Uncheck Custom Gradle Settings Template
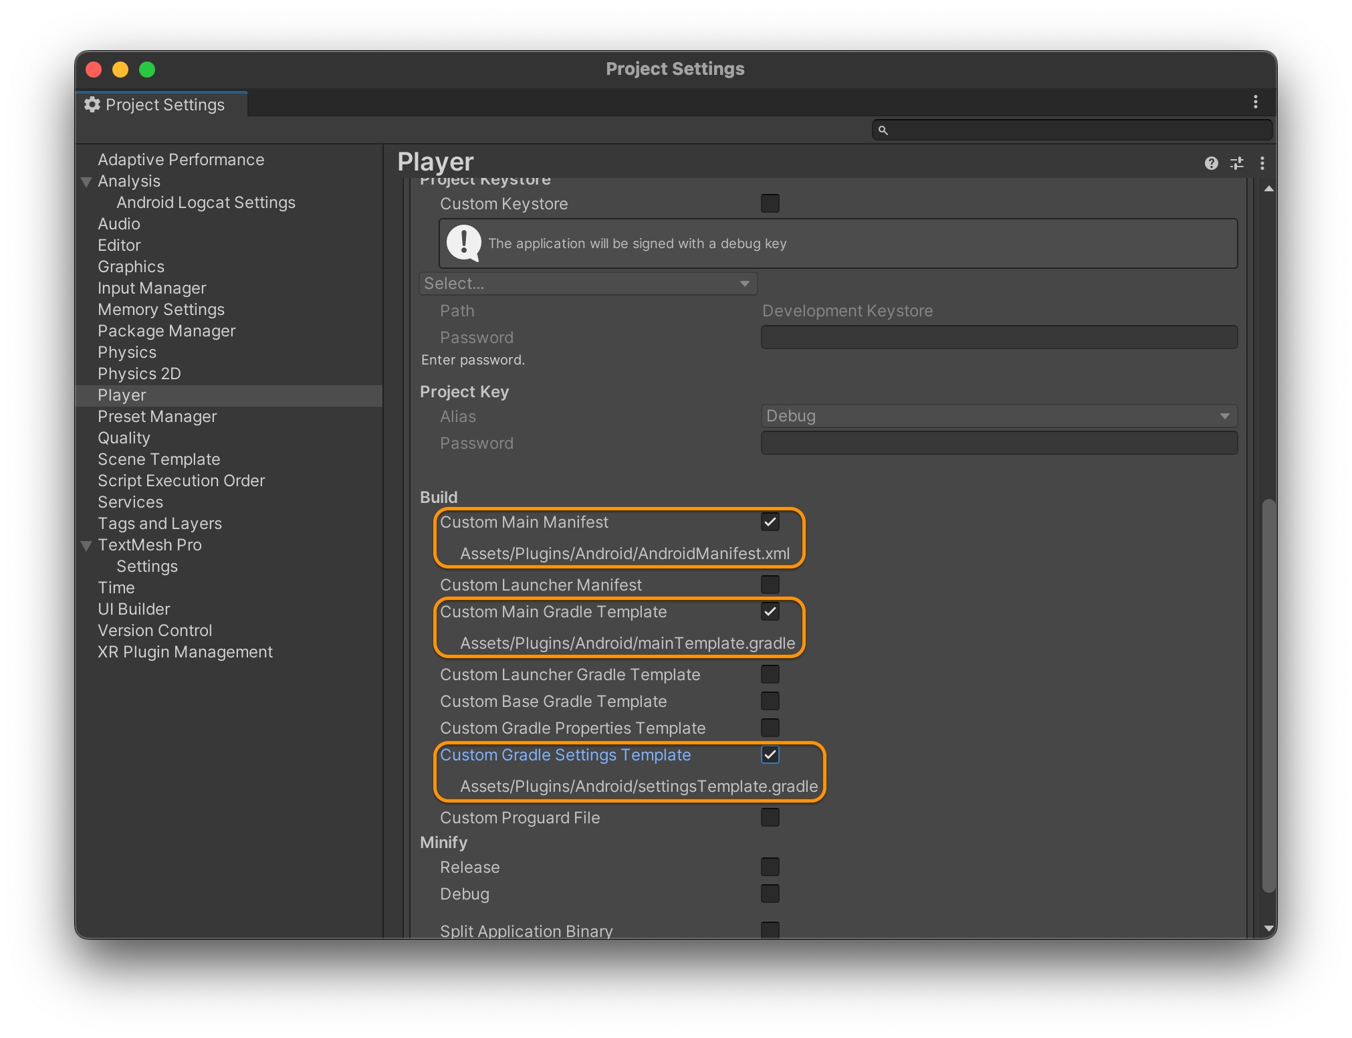Screen dimensions: 1352x1038 pos(770,754)
